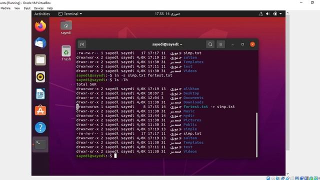Click the 'Pictures' directory name
This screenshot has width=320, height=180.
(192, 120)
